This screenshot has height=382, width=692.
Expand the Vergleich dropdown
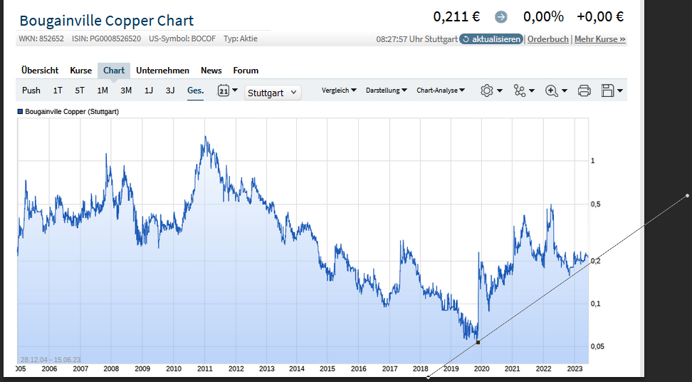click(x=339, y=90)
